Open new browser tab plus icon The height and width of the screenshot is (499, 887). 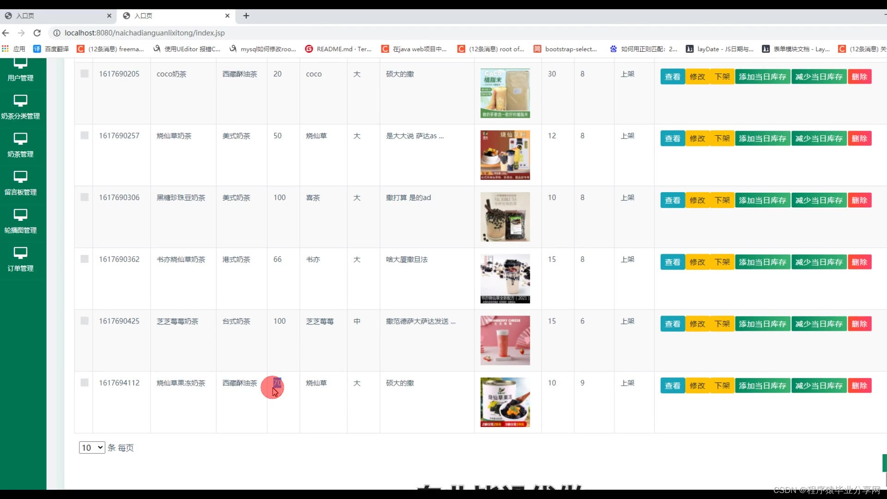(246, 16)
